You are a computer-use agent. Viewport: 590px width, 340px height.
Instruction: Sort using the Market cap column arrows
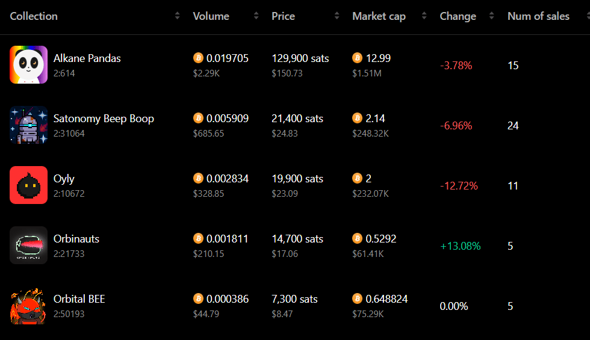pos(424,16)
